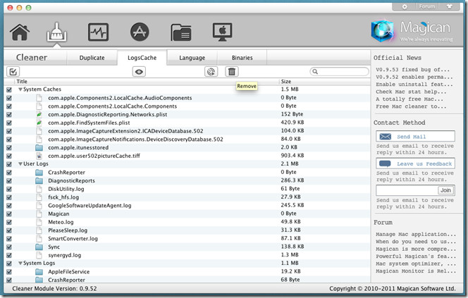Switch to the Language tab

coord(192,58)
